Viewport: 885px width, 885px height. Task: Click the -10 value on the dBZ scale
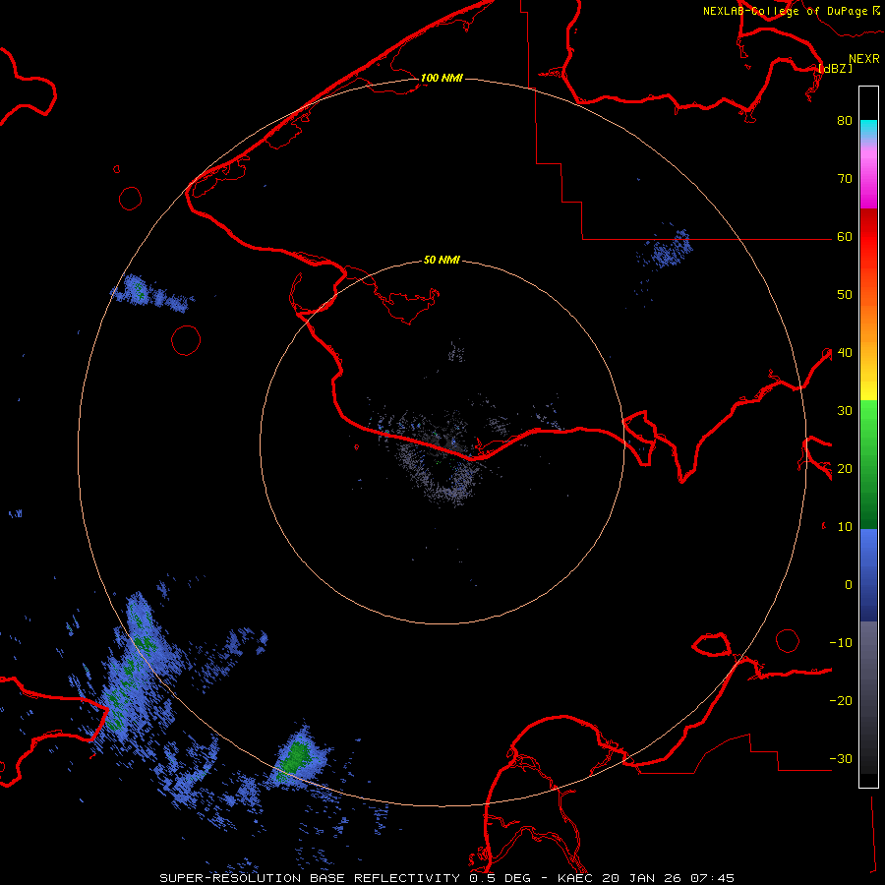[x=841, y=643]
